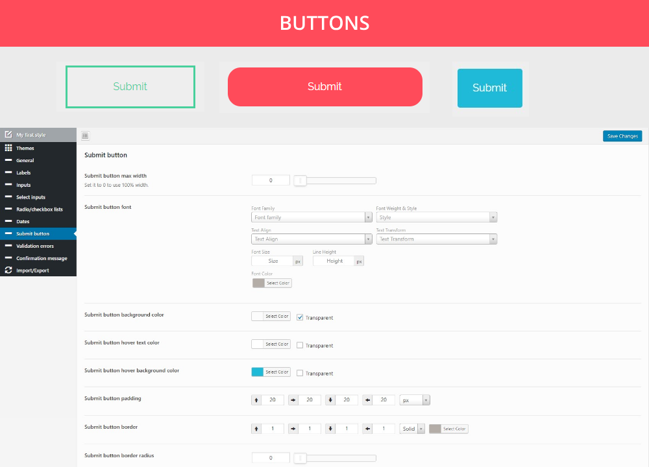Click the border left arrow icon
649x467 pixels.
367,429
